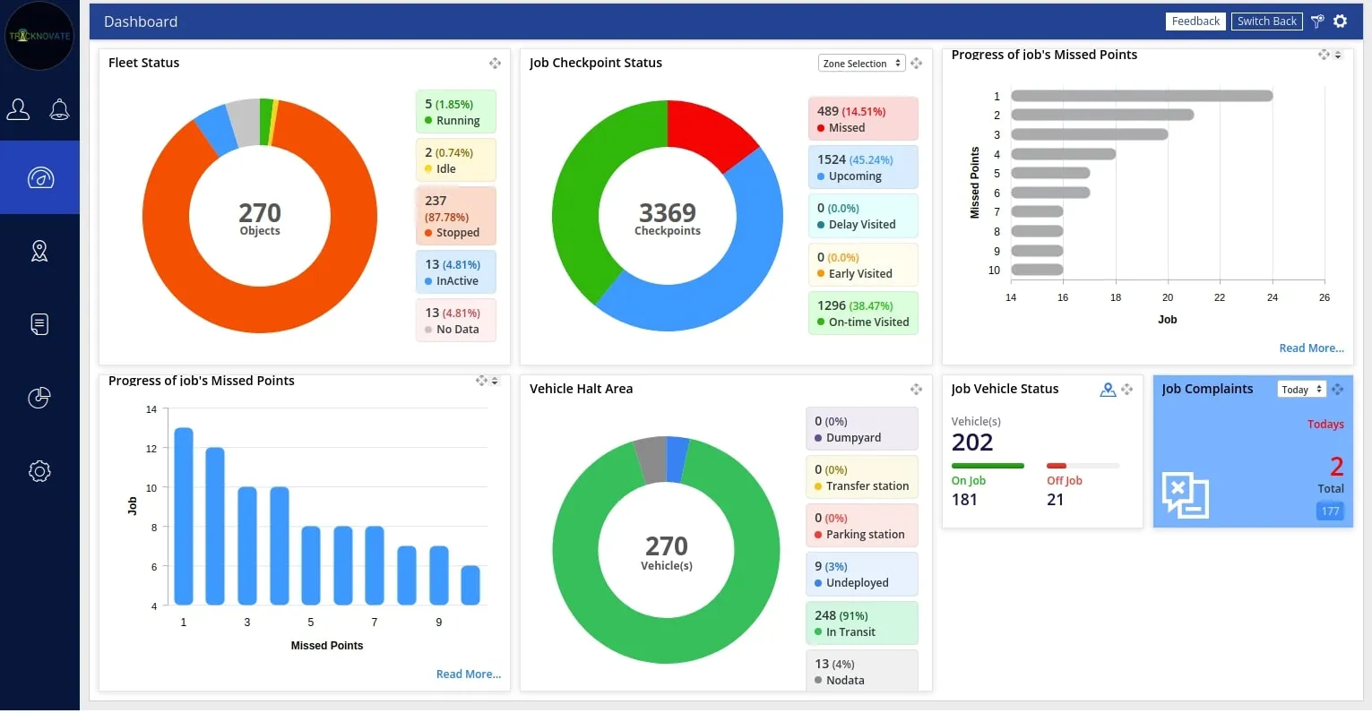
Task: Click the move handle on Fleet Status widget
Action: (x=495, y=64)
